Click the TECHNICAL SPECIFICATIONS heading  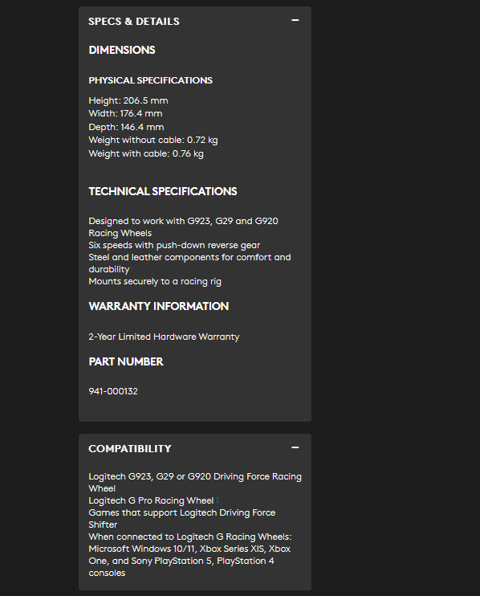pos(162,191)
